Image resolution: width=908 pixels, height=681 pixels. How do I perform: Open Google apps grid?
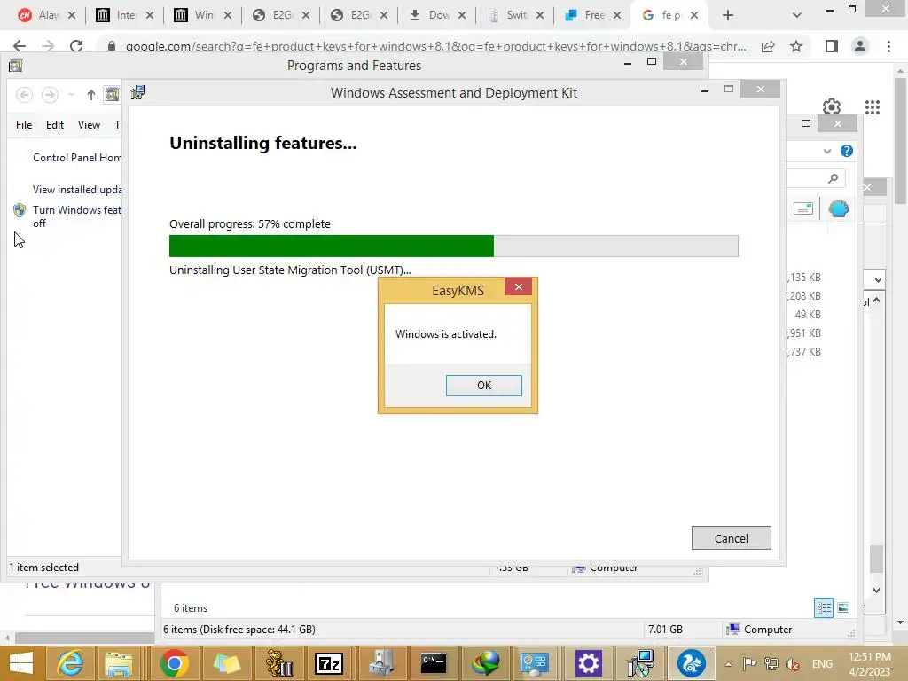pos(873,107)
